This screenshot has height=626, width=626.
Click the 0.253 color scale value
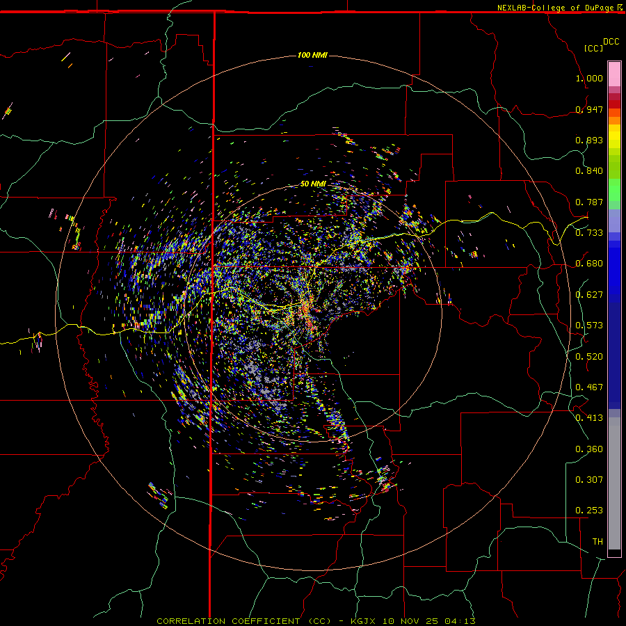tap(589, 511)
